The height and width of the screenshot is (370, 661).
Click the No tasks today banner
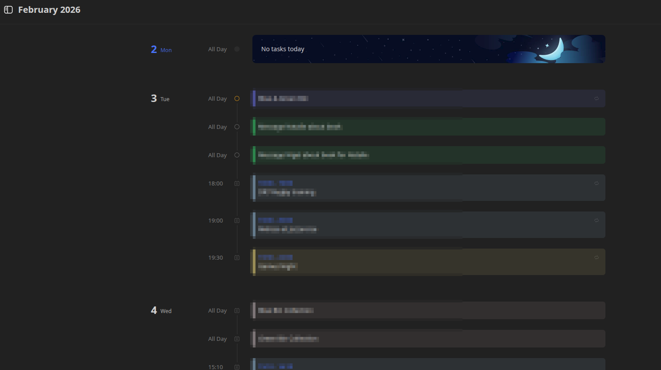pyautogui.click(x=428, y=49)
